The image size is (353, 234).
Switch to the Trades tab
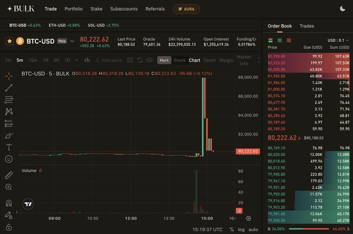pos(307,26)
